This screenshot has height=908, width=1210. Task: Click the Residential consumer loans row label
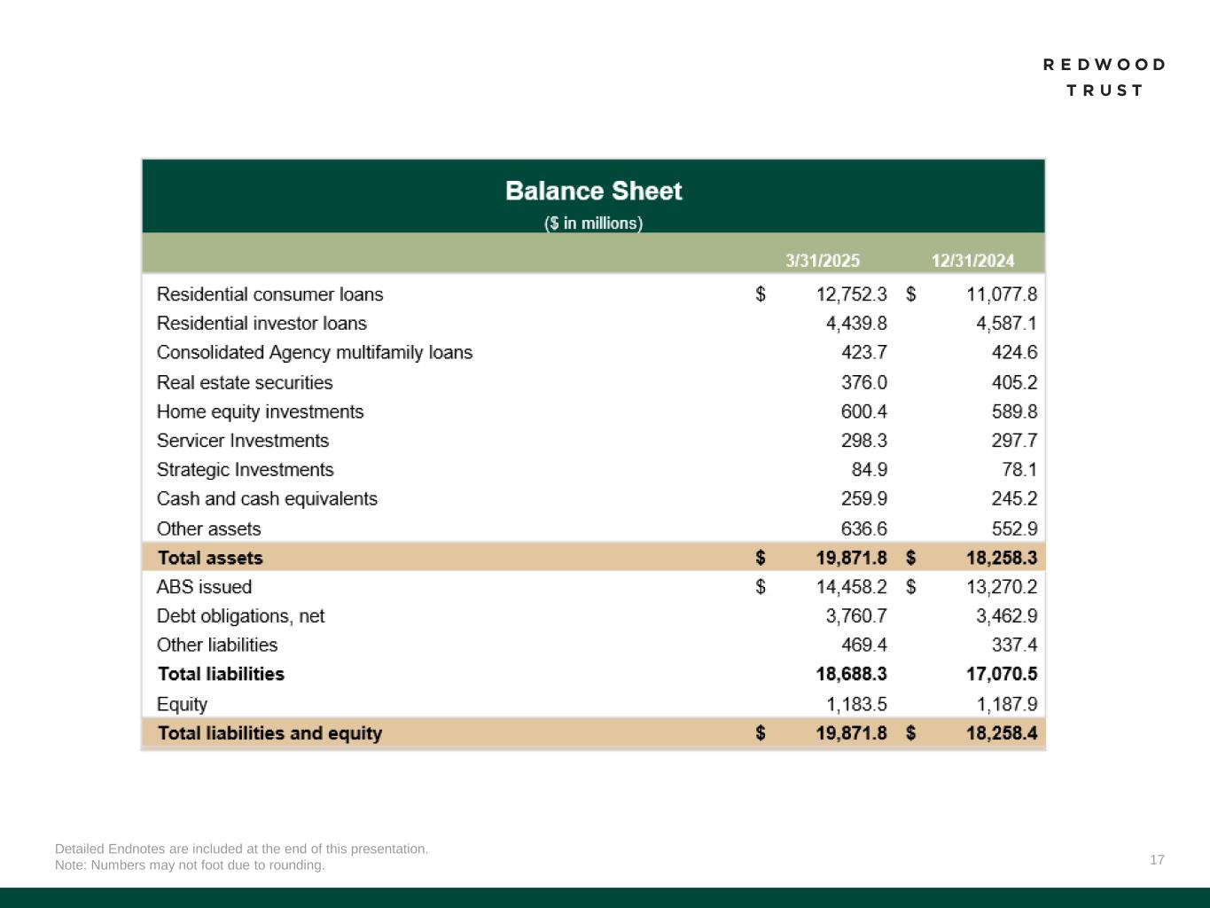coord(269,294)
